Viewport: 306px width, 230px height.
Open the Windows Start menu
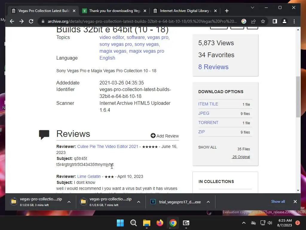coord(120,223)
